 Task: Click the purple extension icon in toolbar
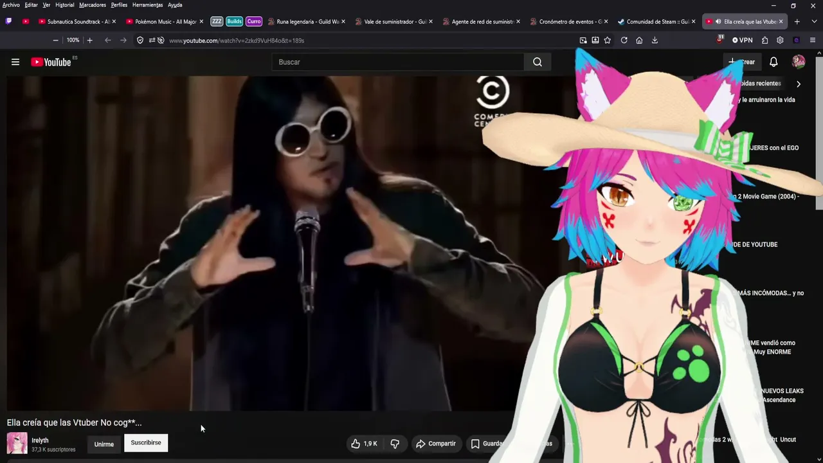pos(796,40)
